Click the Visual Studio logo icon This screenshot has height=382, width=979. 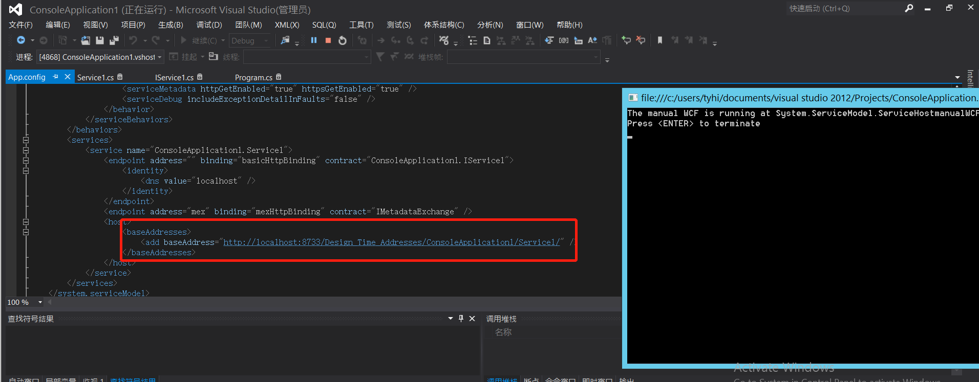pos(15,9)
